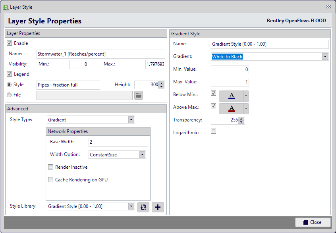Select the Style radio button
336x233 pixels.
tap(9, 85)
